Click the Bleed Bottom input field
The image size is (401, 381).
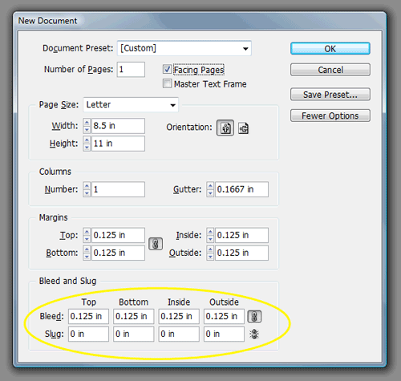(x=134, y=316)
